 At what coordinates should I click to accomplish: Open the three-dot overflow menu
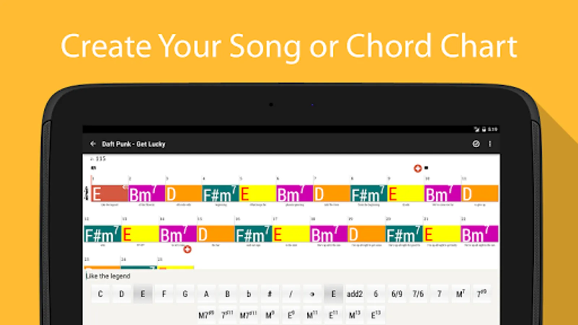point(490,144)
